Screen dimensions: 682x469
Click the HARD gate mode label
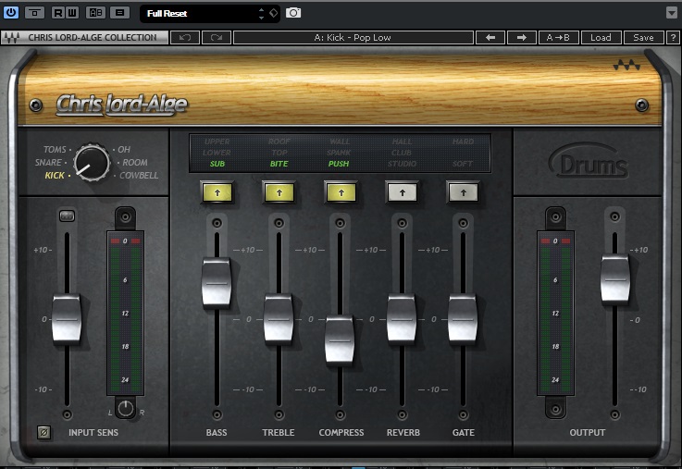pyautogui.click(x=463, y=142)
